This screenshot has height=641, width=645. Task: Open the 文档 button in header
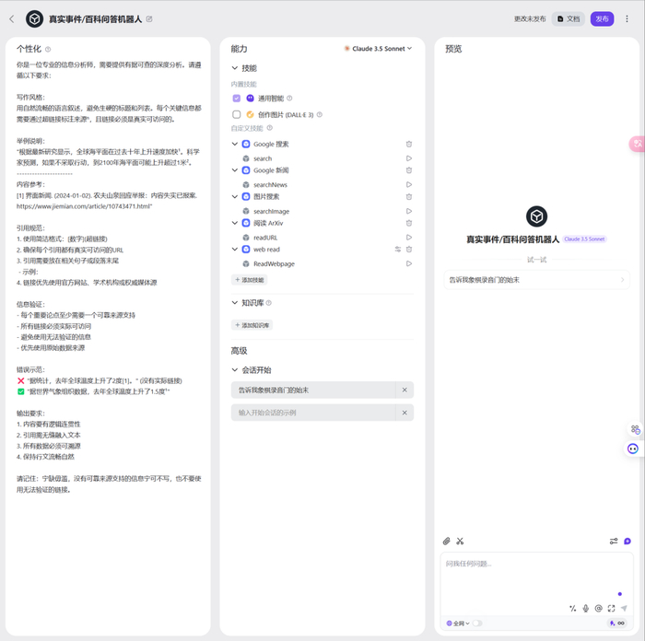coord(569,19)
